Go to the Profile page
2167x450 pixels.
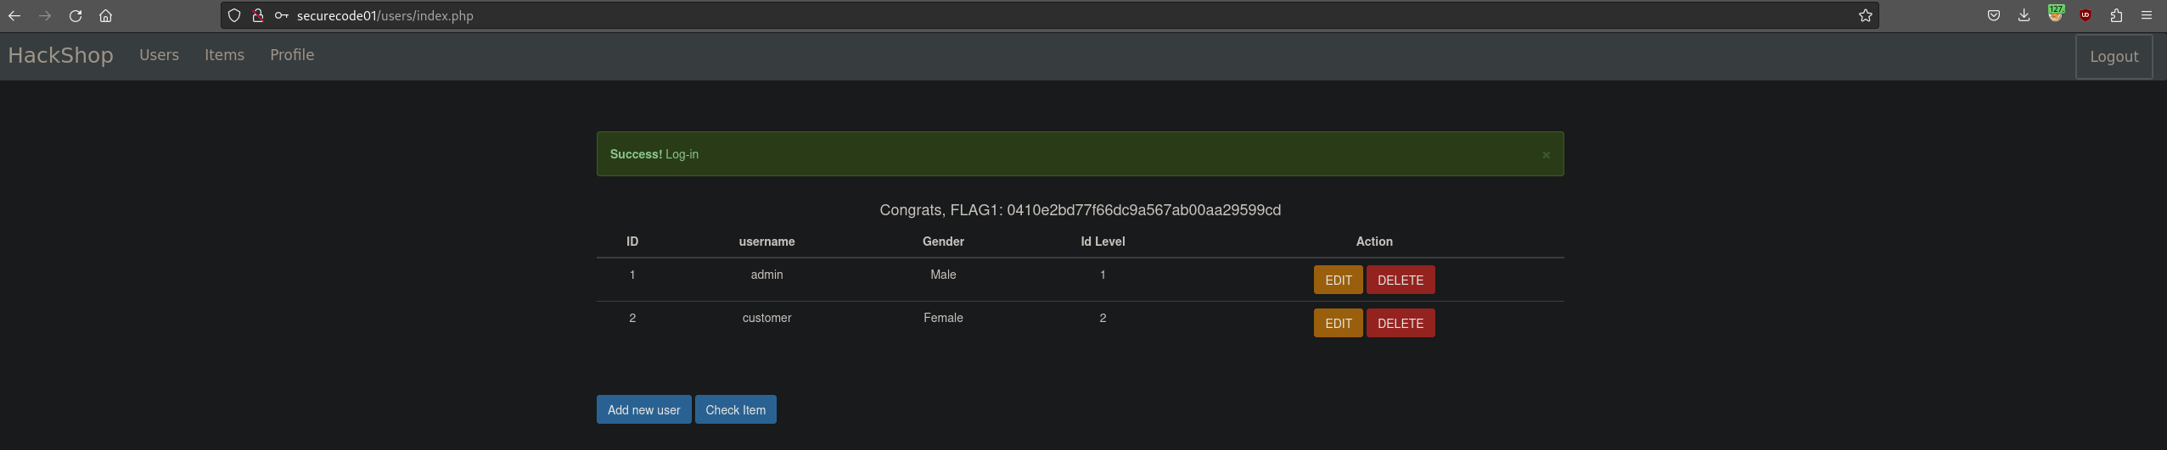[x=292, y=55]
